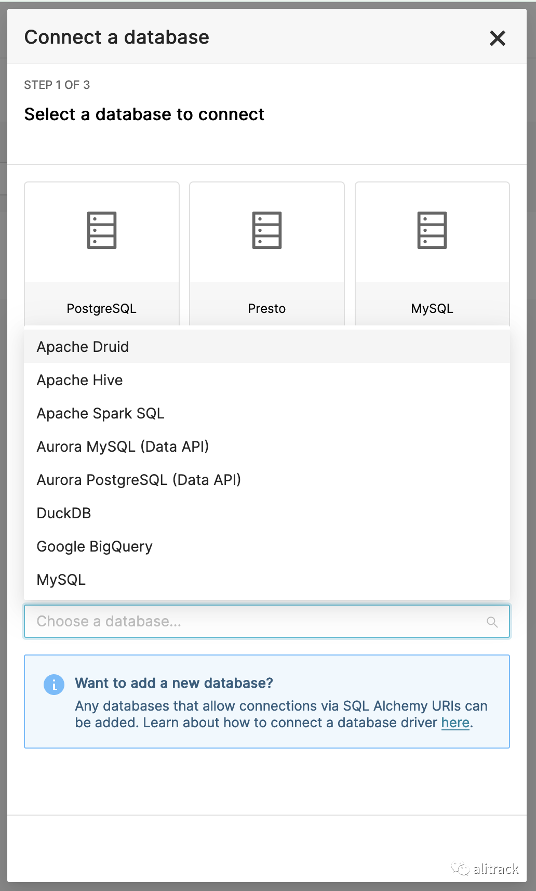Focus the Choose a database combo box
Screen dimensions: 536x891
(x=254, y=621)
